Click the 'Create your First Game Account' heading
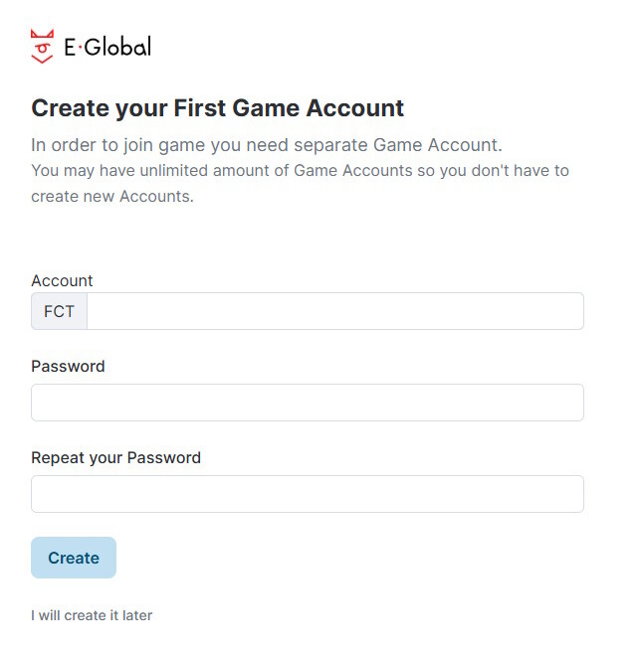The width and height of the screenshot is (637, 656). coord(218,108)
